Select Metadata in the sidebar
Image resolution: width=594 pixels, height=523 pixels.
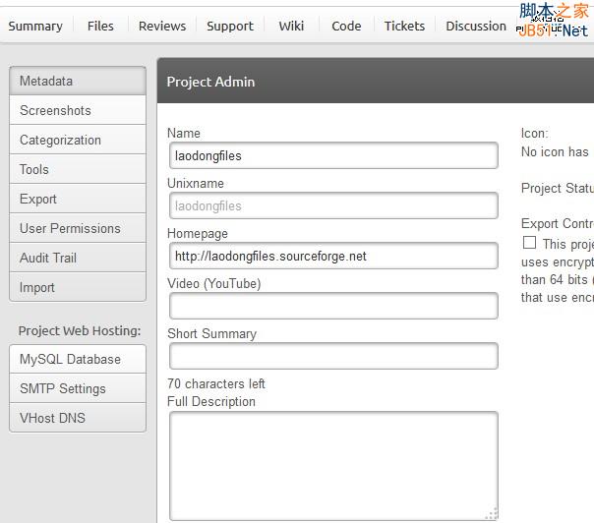(x=78, y=81)
